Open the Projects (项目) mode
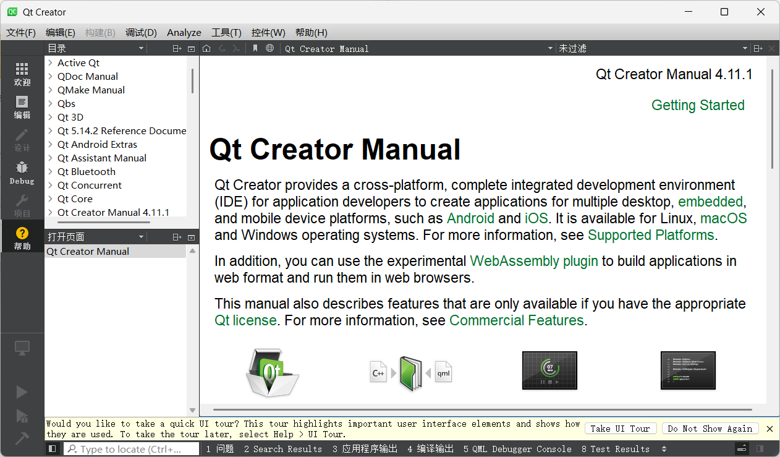The image size is (780, 457). [22, 207]
